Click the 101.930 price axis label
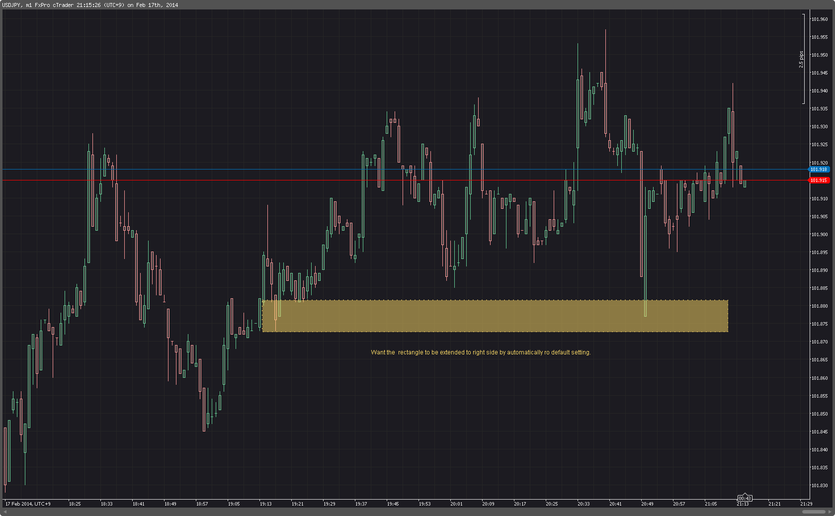This screenshot has width=835, height=516. (820, 127)
